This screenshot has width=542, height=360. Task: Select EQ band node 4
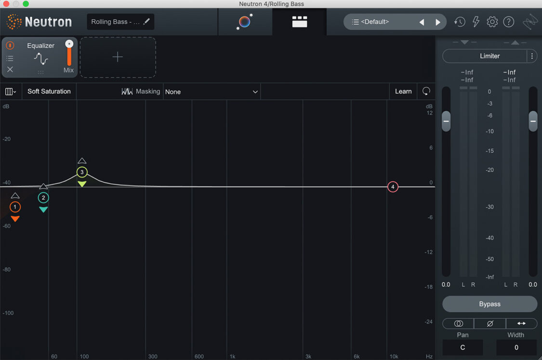tap(393, 187)
